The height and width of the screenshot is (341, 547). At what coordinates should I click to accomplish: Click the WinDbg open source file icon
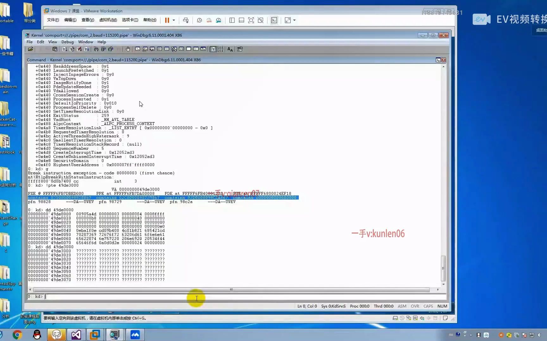click(31, 49)
